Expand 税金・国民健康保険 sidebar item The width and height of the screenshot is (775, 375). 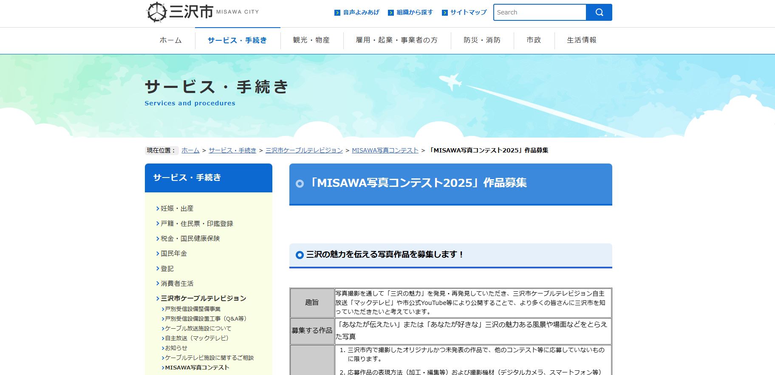point(190,239)
